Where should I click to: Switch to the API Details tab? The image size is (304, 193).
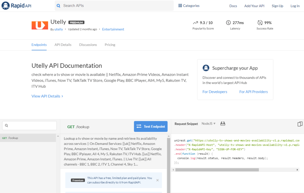coord(63,45)
